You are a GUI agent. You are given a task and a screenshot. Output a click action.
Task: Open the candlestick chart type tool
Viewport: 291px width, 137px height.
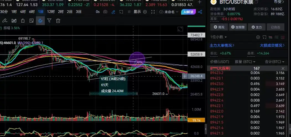(x=14, y=21)
